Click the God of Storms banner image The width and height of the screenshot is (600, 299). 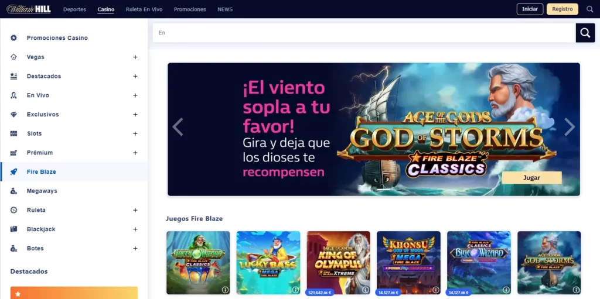point(374,129)
